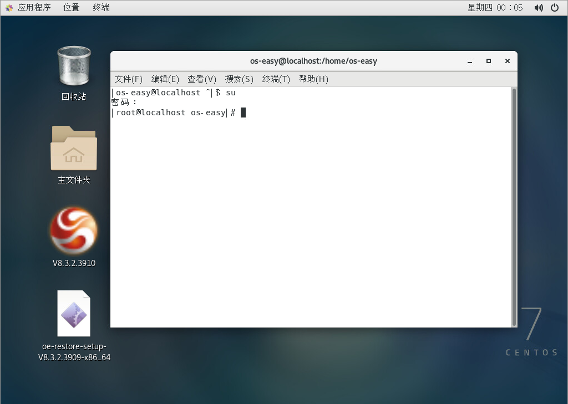Click the volume speaker icon
The width and height of the screenshot is (568, 404).
(x=538, y=8)
